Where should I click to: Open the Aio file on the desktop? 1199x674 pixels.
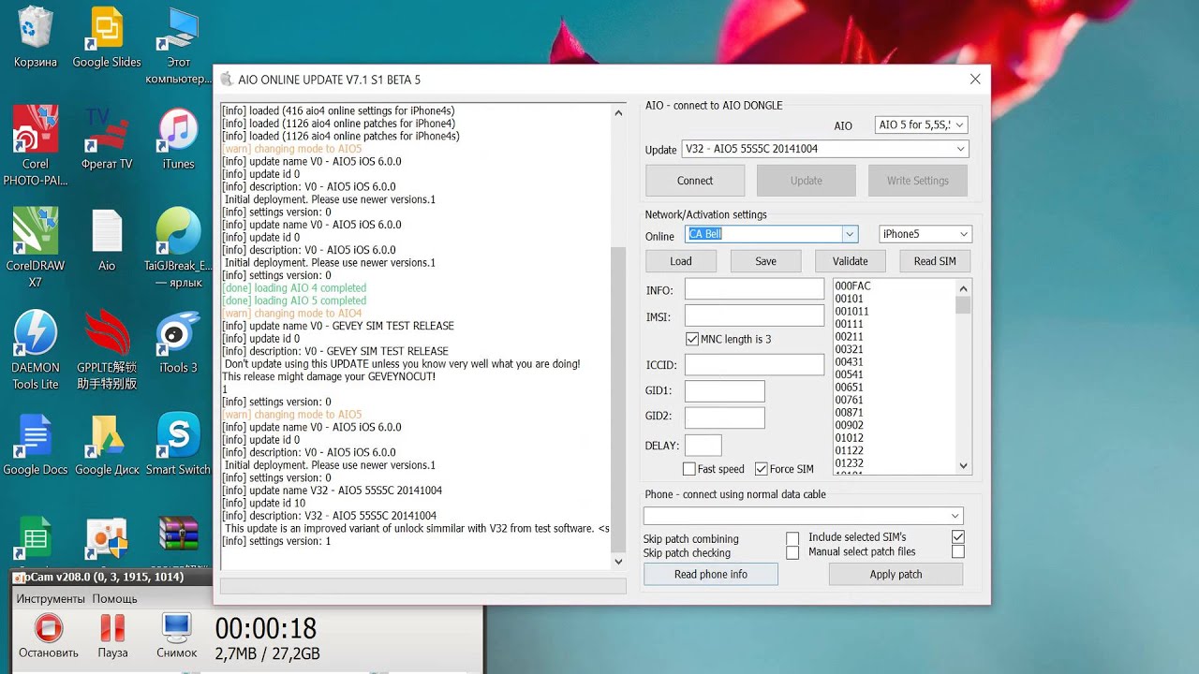(107, 241)
